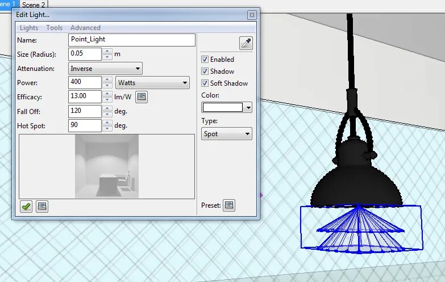The image size is (445, 282).
Task: Close the Edit Light dialog
Action: [252, 15]
